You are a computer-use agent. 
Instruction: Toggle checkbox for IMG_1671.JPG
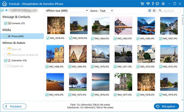(x=115, y=67)
